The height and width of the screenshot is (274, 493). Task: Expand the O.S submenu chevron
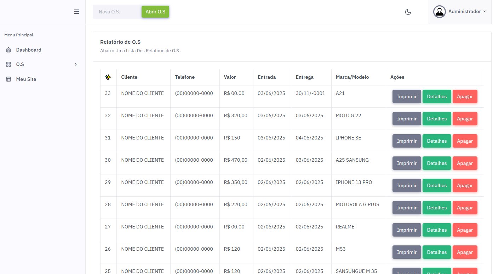[75, 65]
